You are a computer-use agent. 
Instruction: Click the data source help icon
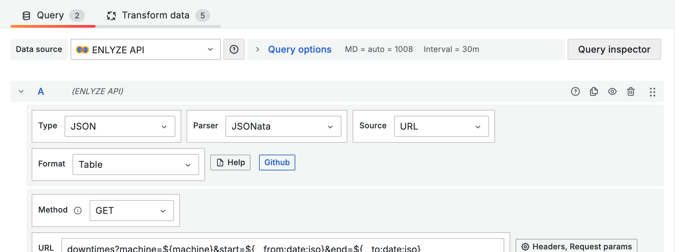click(234, 49)
